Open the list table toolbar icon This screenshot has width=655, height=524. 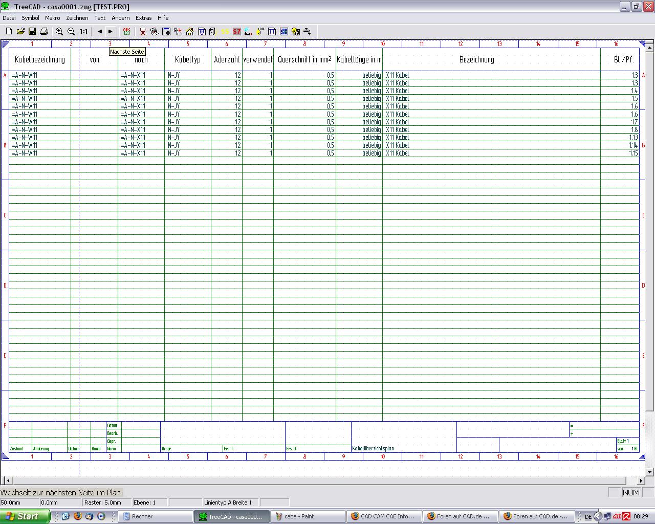point(166,31)
